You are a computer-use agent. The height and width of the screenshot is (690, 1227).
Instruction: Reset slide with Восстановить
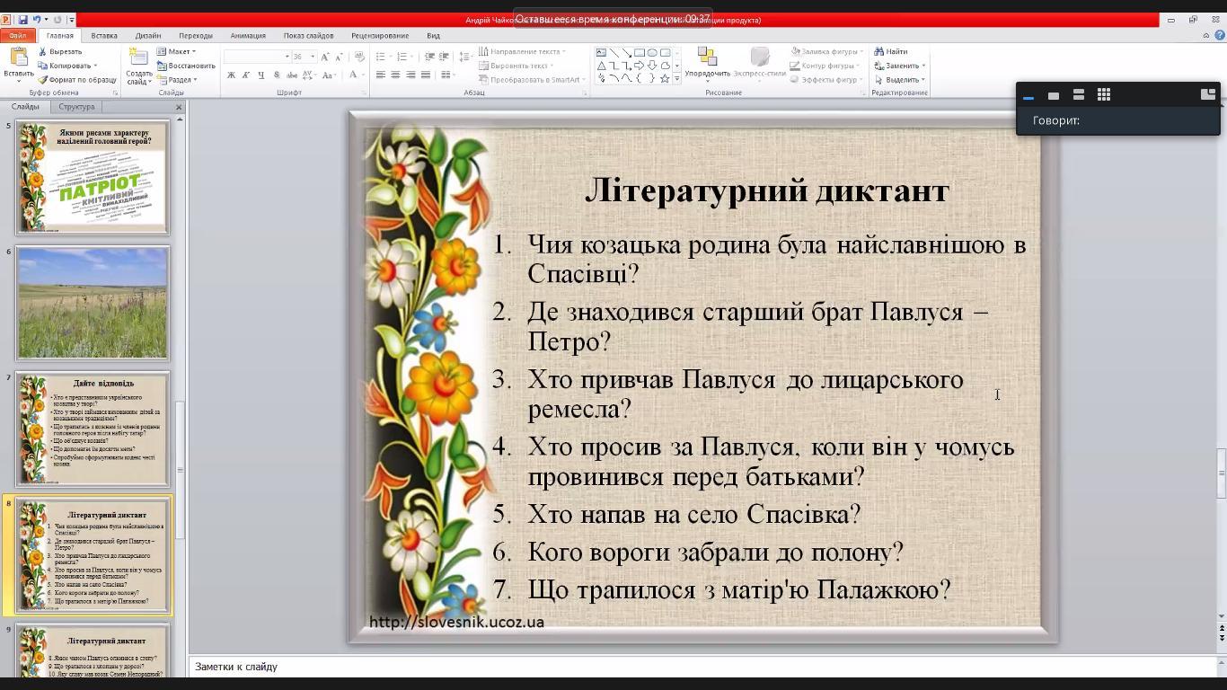[x=186, y=66]
